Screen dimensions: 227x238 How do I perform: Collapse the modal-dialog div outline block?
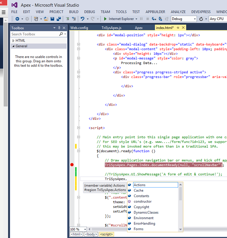[78, 44]
